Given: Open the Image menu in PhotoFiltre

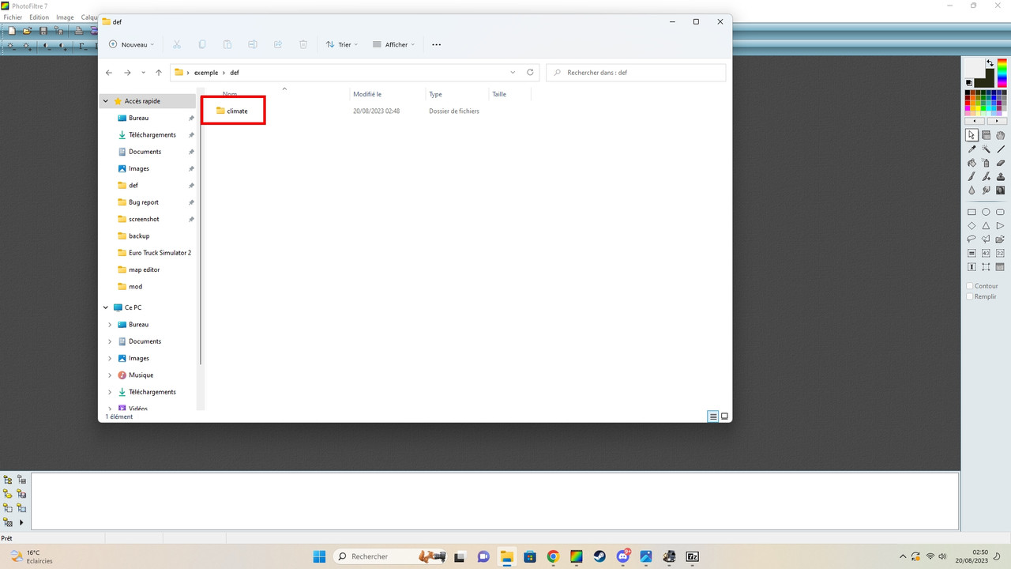Looking at the screenshot, I should coord(65,17).
